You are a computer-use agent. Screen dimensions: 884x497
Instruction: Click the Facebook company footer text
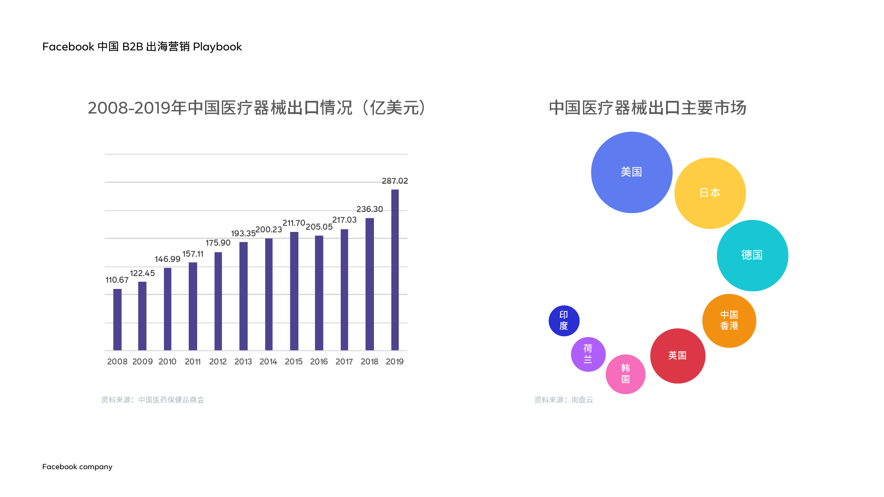pos(77,467)
